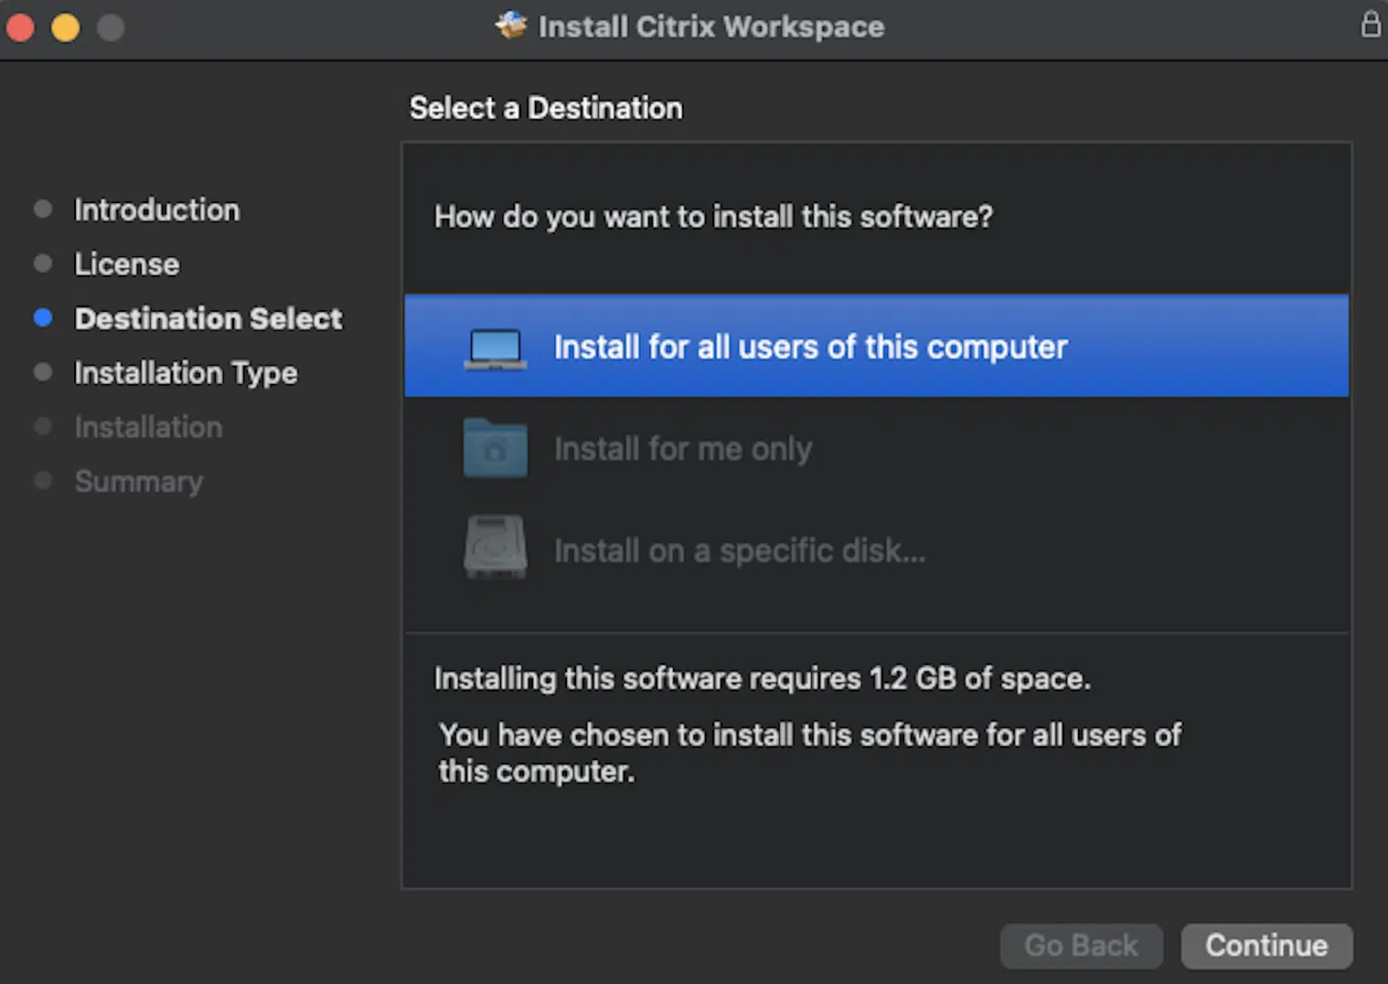
Task: Click the hard disk drive icon
Action: (495, 547)
